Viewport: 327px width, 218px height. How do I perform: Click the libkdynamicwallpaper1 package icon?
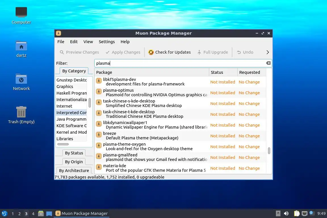tap(99, 124)
